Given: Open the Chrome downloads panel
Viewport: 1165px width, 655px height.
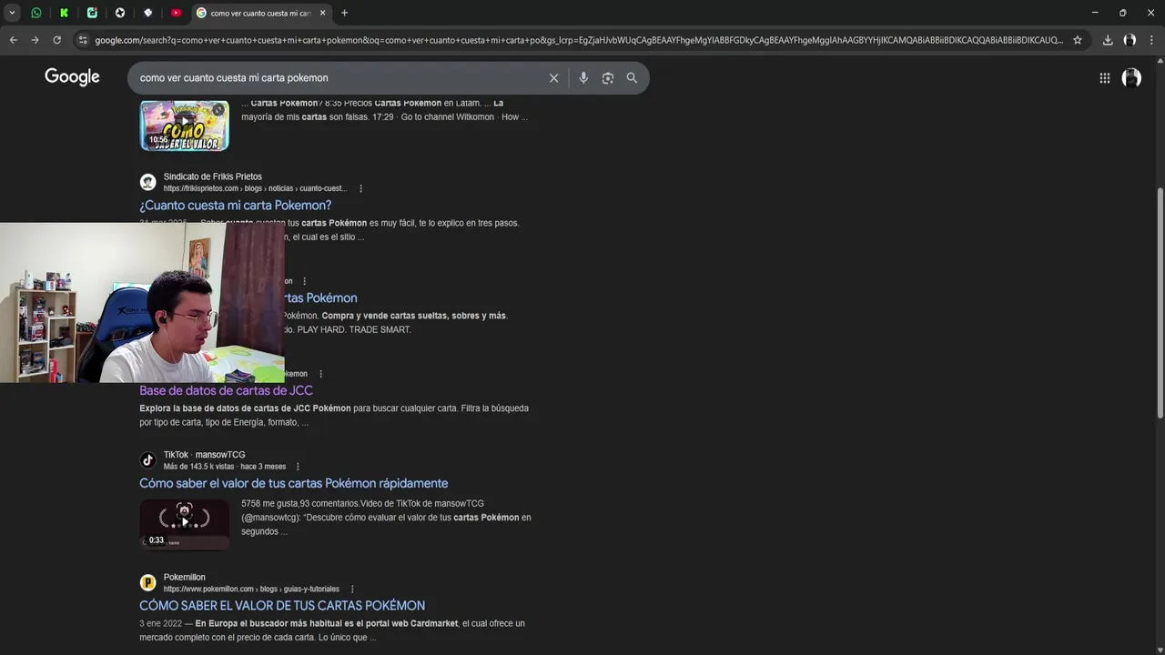Looking at the screenshot, I should (1108, 40).
